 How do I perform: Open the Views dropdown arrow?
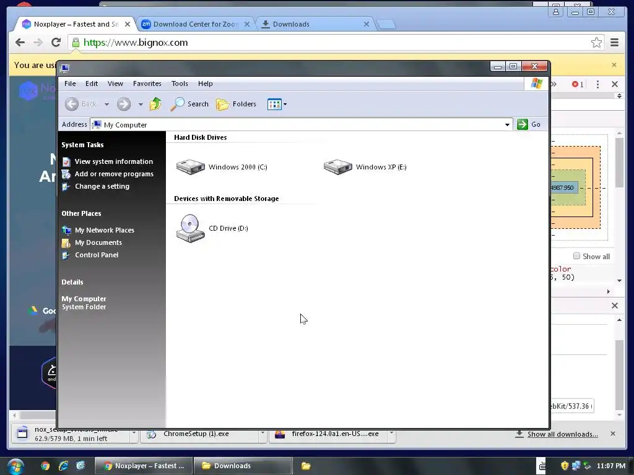click(x=285, y=104)
